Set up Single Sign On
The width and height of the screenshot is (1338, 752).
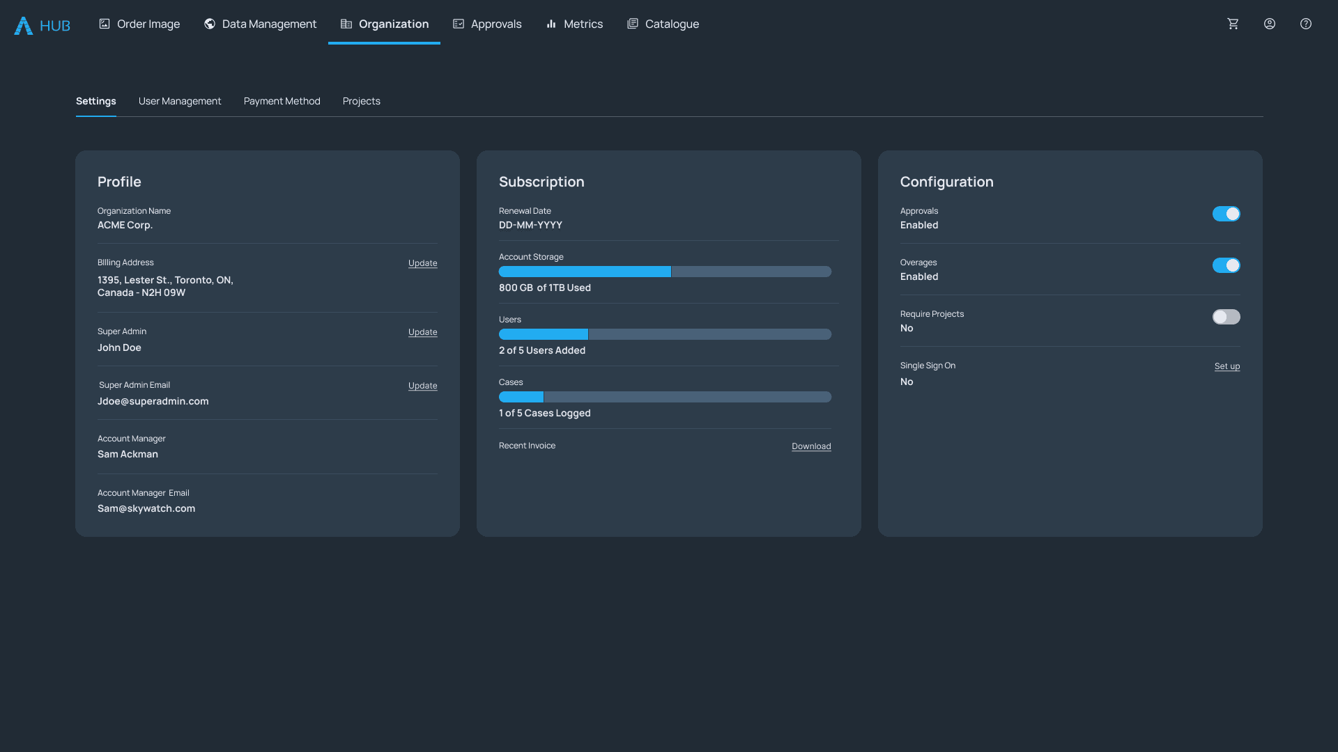coord(1227,366)
